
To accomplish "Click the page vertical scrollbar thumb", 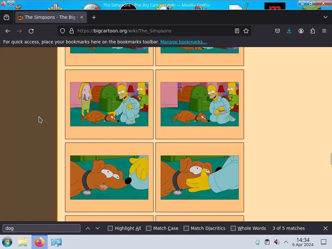I will coord(331,159).
